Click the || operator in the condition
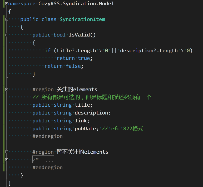Screen dimensions: 203x187 pos(114,50)
